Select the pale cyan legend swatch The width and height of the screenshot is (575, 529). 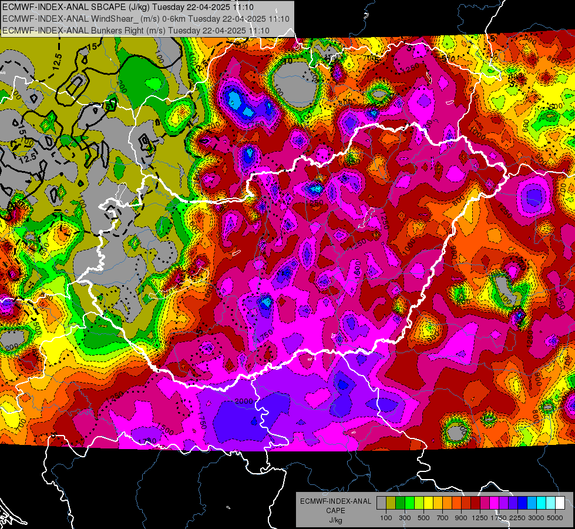(551, 503)
